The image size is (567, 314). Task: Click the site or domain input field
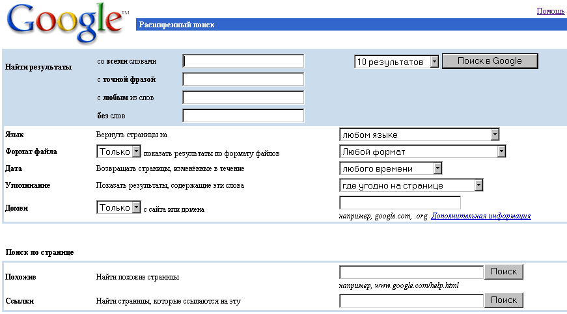400,202
